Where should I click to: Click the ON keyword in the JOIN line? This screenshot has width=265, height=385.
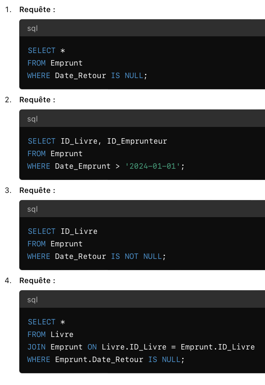coord(92,347)
